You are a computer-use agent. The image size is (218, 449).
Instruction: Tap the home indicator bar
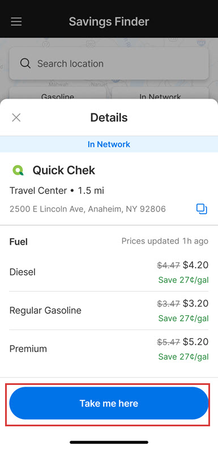[x=109, y=442]
